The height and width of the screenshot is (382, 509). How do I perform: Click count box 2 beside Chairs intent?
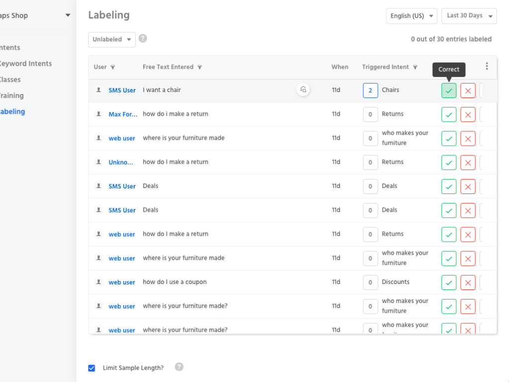point(370,91)
